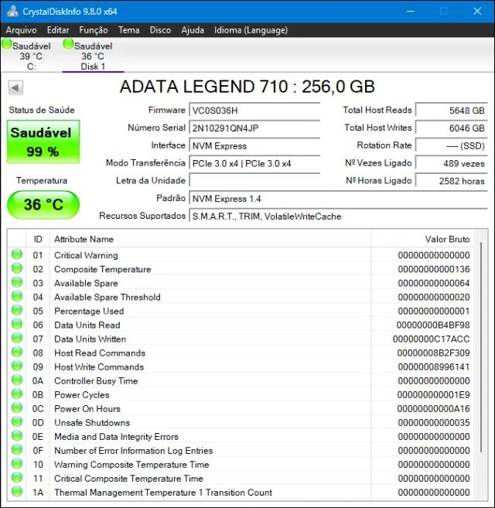Click status orb for Critical Warning row

[17, 254]
